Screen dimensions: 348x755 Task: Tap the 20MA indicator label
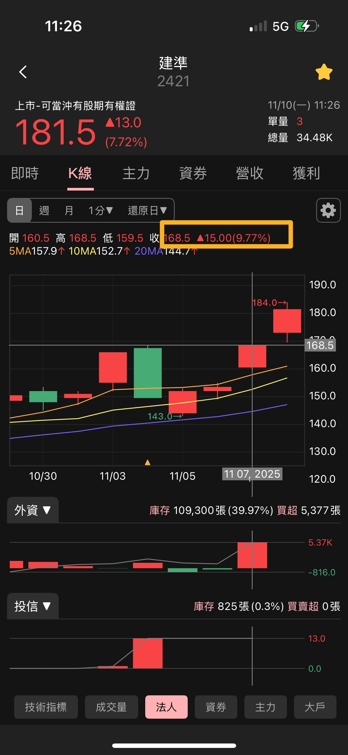coord(149,251)
